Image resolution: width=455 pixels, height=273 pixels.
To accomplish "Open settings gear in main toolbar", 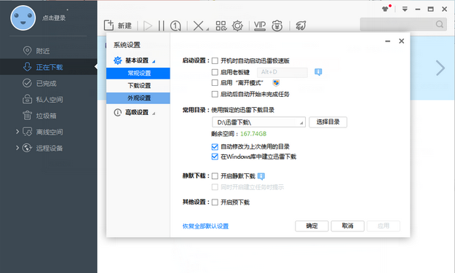I will [237, 25].
